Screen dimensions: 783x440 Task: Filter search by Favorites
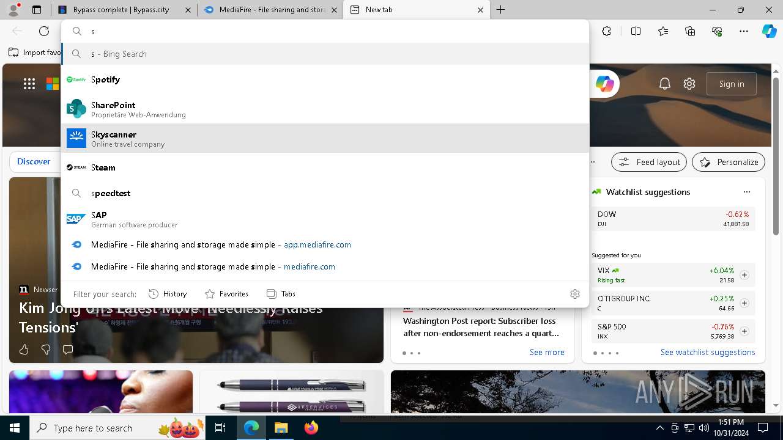point(226,294)
